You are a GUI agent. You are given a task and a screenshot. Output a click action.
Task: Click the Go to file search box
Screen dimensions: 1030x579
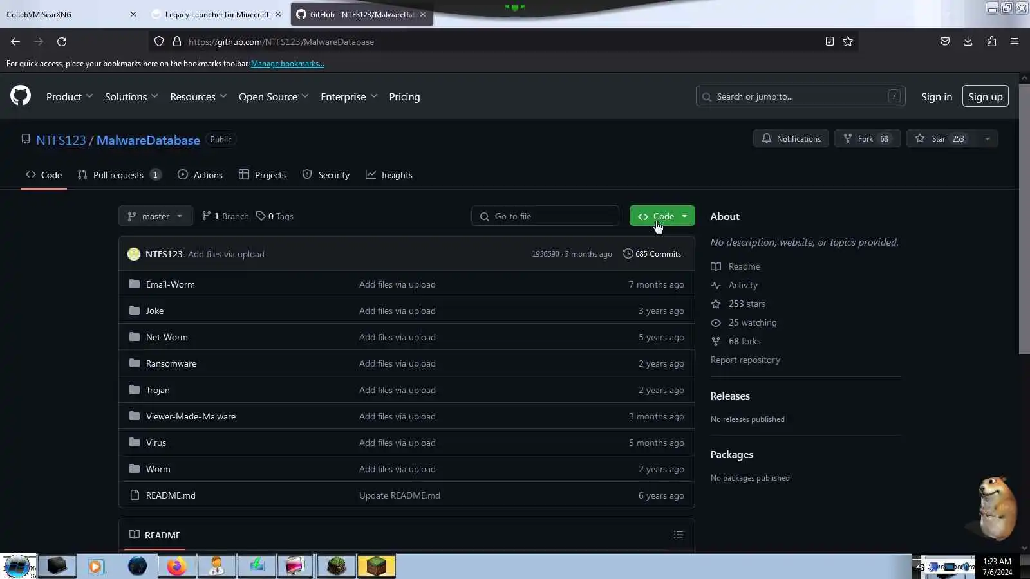point(545,216)
